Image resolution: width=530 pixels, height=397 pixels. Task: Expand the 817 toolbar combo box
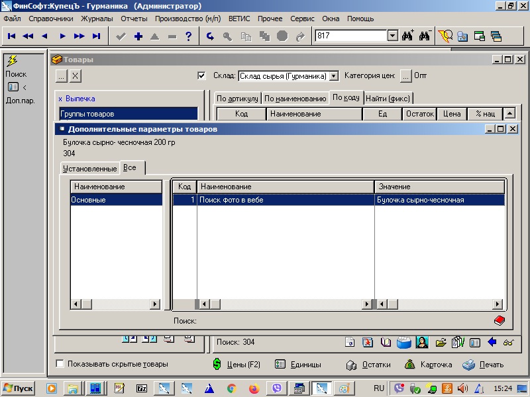(392, 36)
